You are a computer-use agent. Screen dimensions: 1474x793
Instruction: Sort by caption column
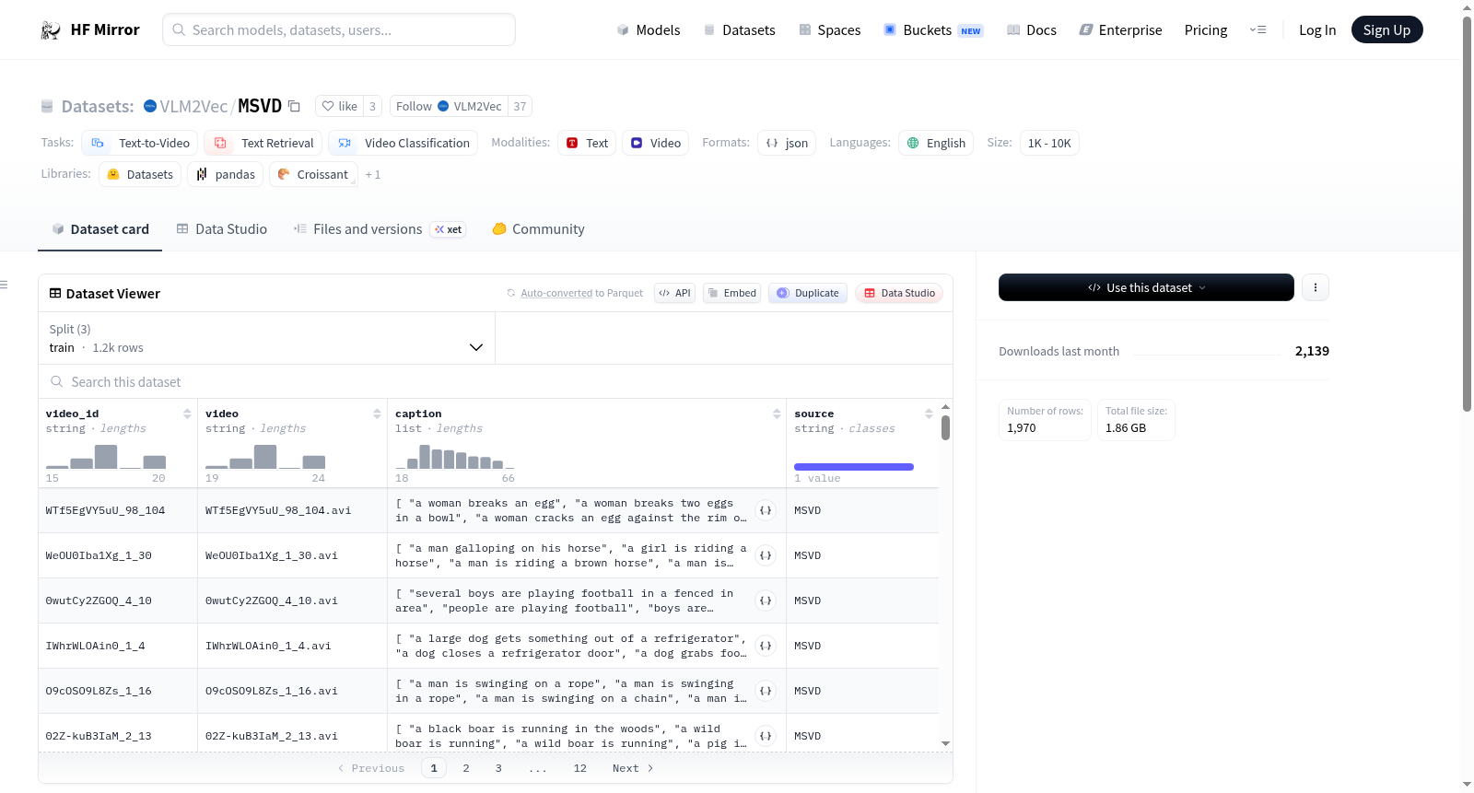777,414
